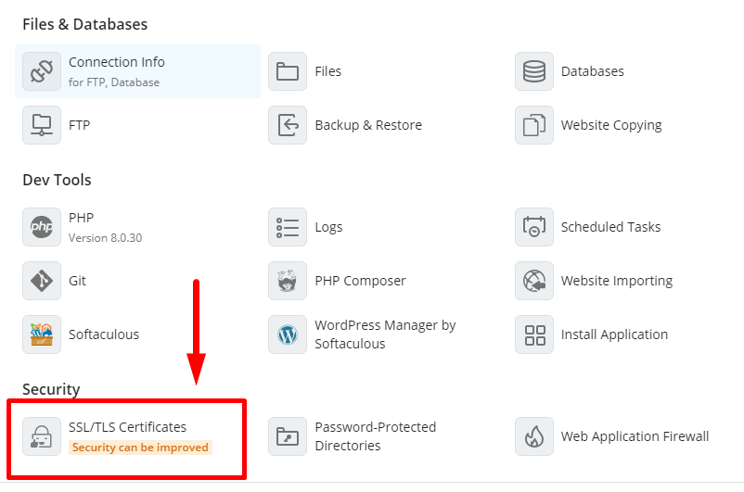Open Password-Protected Directories link
The height and width of the screenshot is (492, 744).
[x=376, y=436]
